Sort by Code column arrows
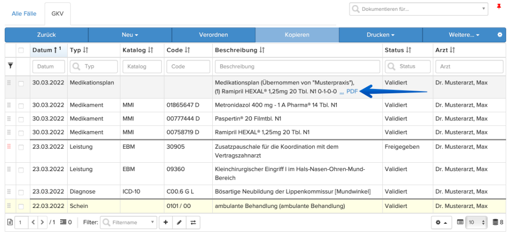509x235 pixels. tap(187, 50)
